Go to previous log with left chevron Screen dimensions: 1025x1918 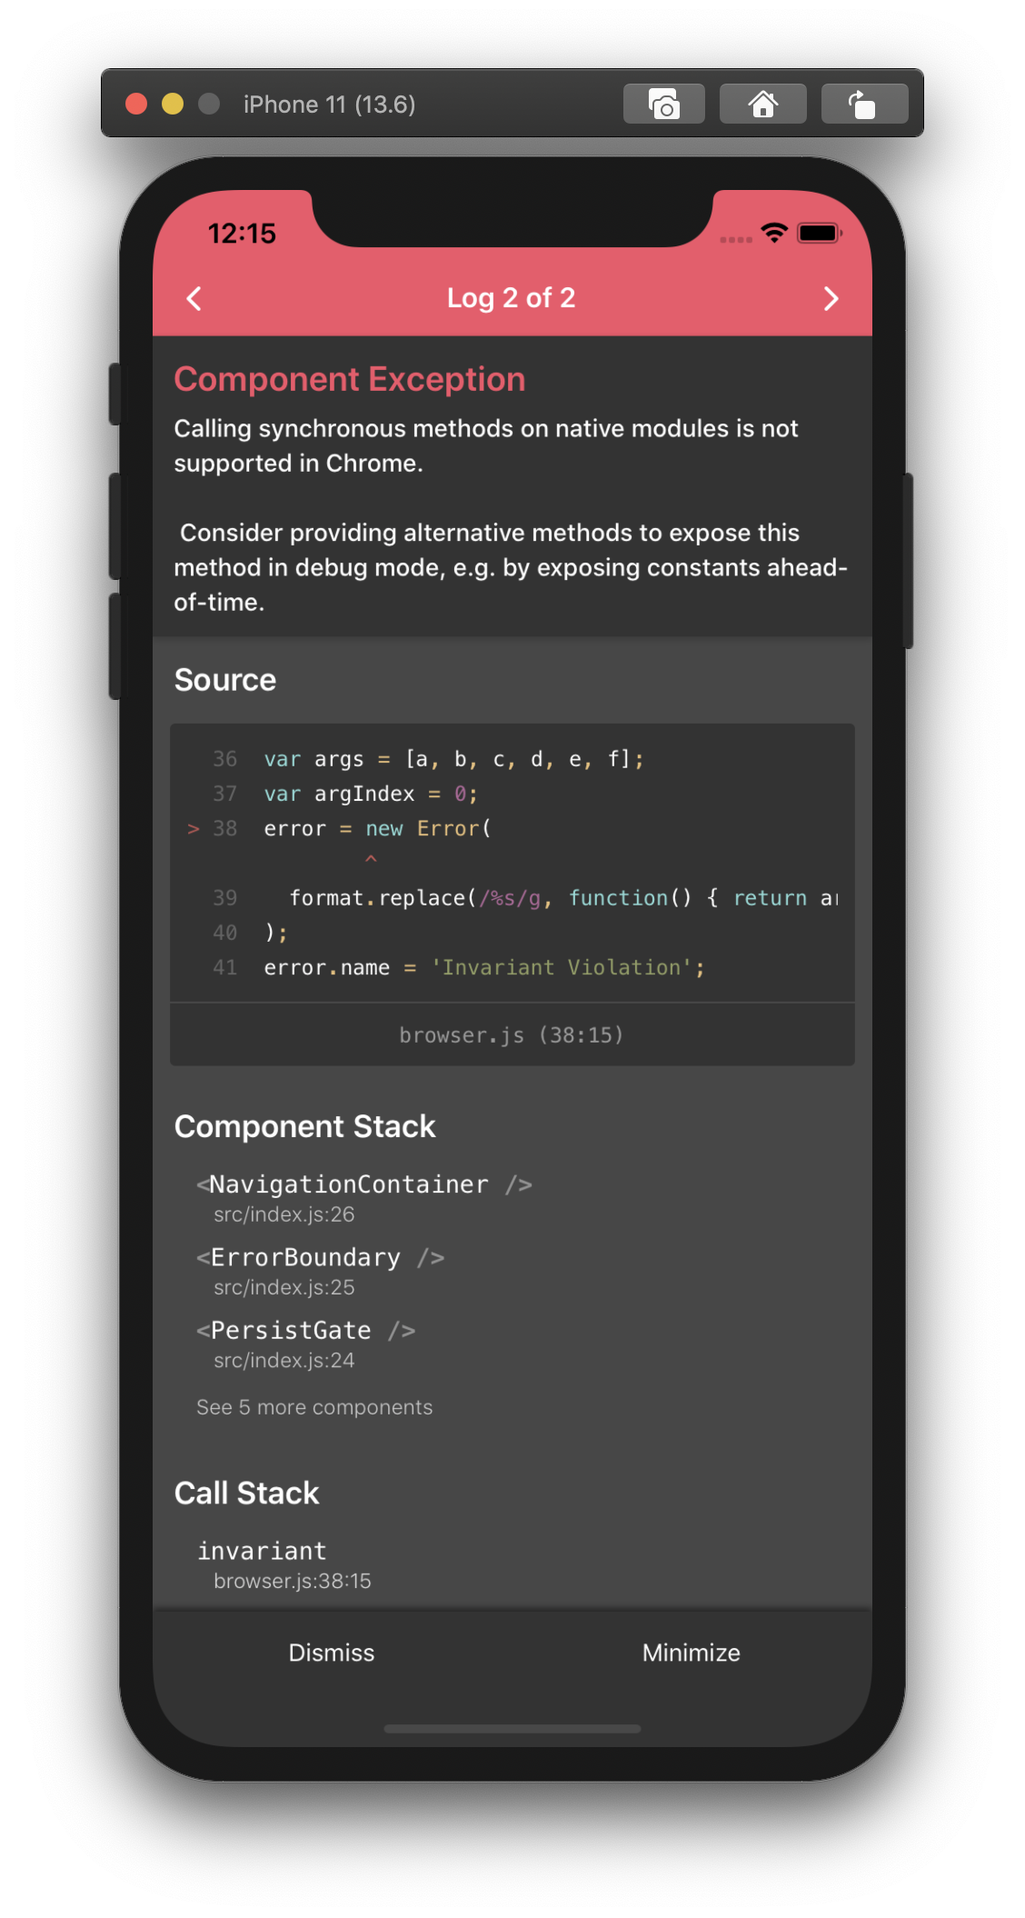pyautogui.click(x=194, y=298)
